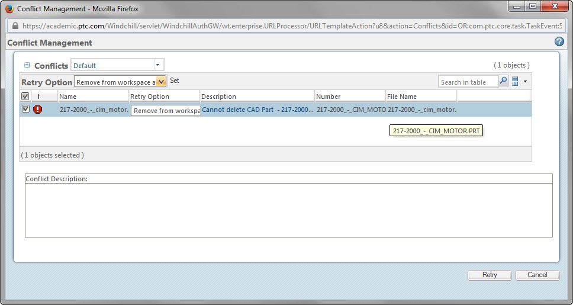Open the row's Retry Option dropdown cell
Viewport: 573px width, 305px height.
tap(166, 110)
